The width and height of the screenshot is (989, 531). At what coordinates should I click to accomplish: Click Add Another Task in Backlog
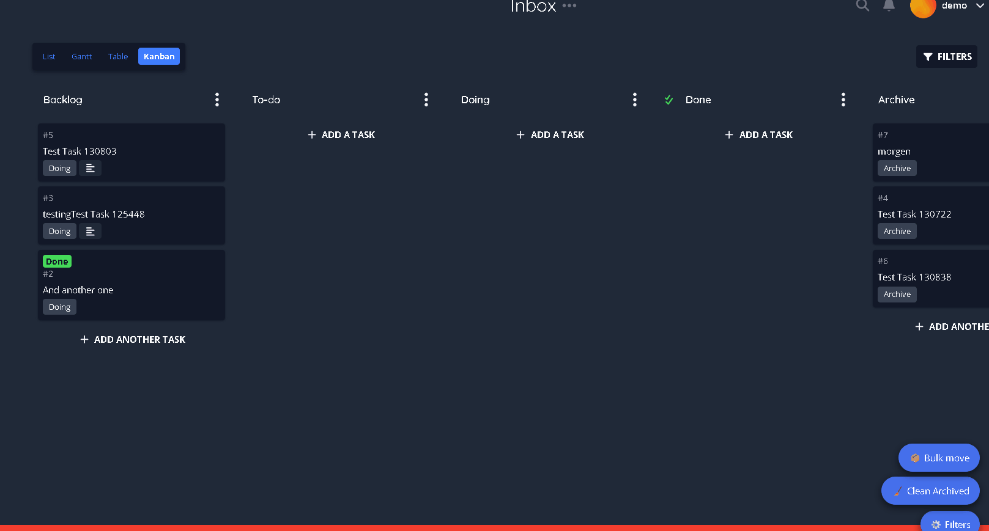(133, 339)
